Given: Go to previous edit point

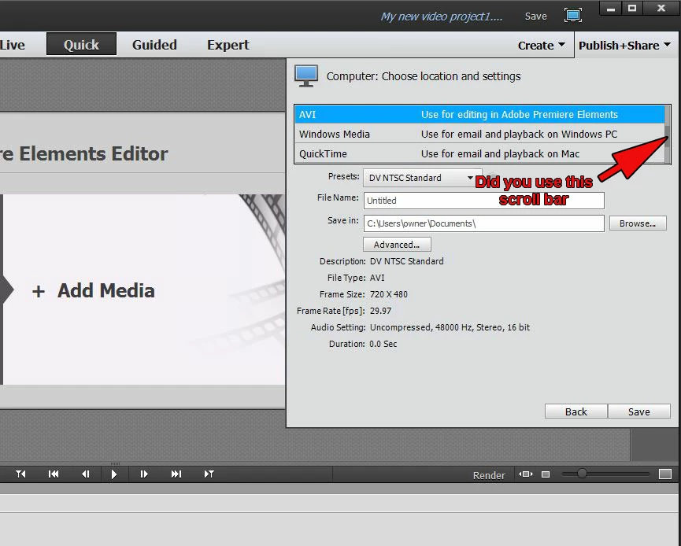Looking at the screenshot, I should point(20,474).
